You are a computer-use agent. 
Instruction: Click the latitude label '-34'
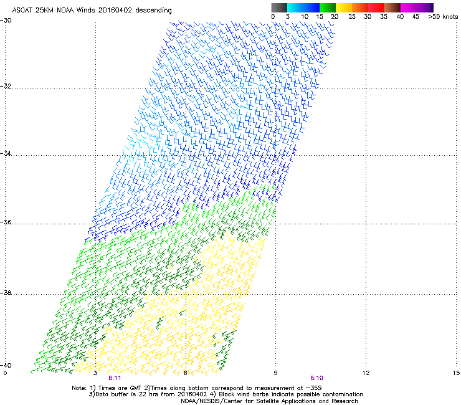6,153
